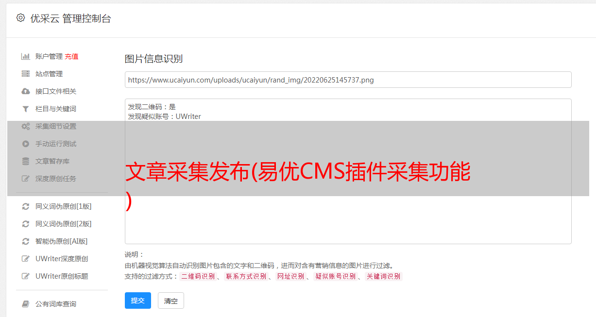Click the 网址识别 filter tag
596x317 pixels.
[290, 276]
